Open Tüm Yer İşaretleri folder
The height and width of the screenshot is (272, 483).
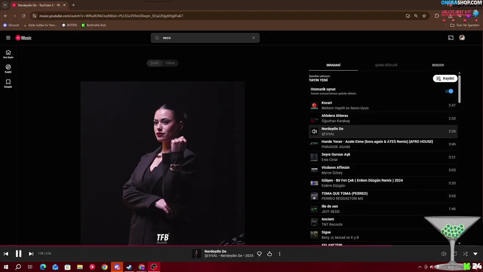tap(465, 25)
